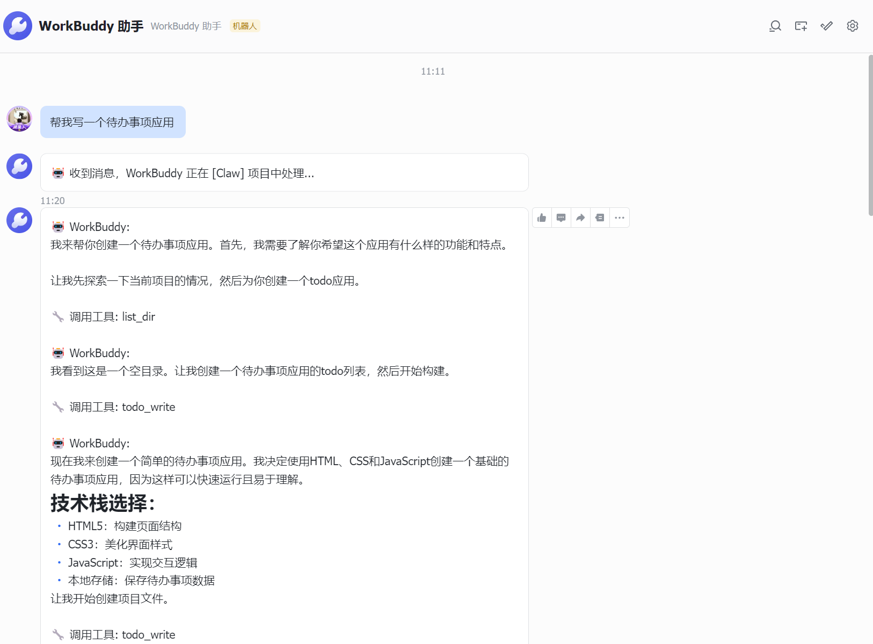The height and width of the screenshot is (644, 873).
Task: Click the 机器人 badge in the header
Action: click(x=245, y=26)
